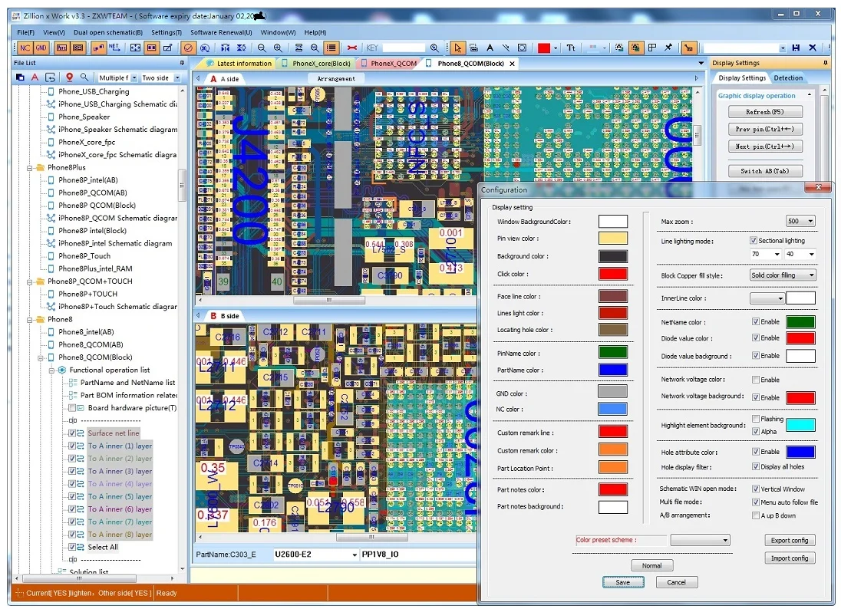Click the save floppy disk icon

tap(796, 48)
